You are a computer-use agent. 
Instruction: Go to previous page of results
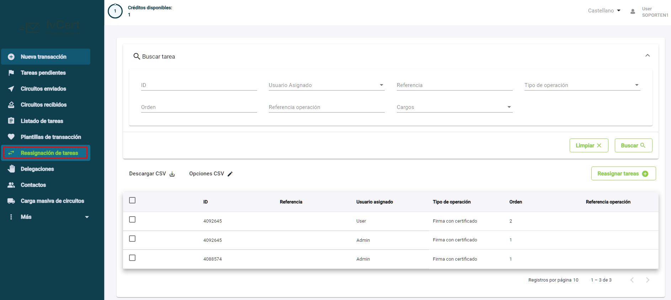(x=632, y=280)
